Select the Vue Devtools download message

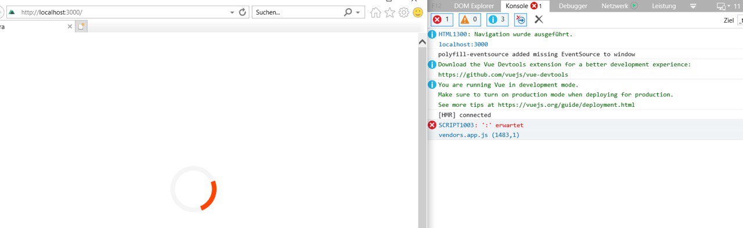click(565, 64)
